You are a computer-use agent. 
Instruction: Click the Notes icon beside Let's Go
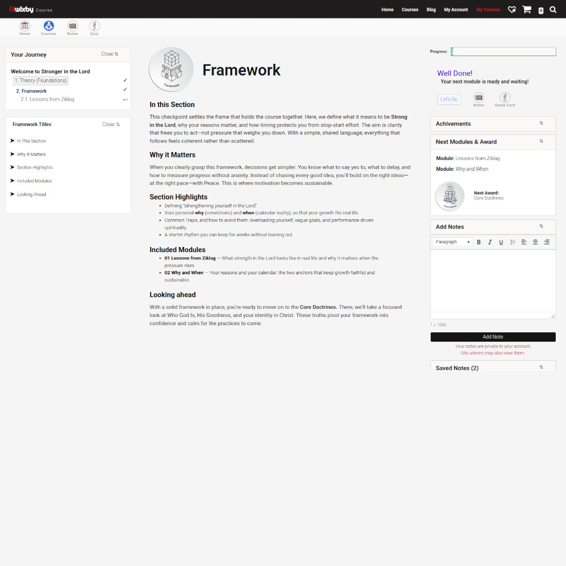[x=479, y=98]
